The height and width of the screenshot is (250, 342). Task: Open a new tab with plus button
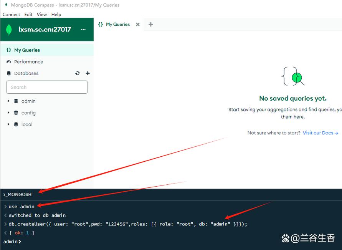point(151,25)
